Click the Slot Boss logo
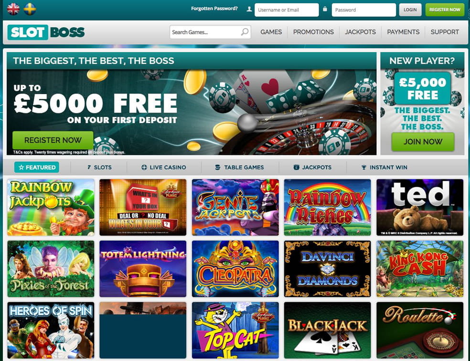 click(46, 32)
